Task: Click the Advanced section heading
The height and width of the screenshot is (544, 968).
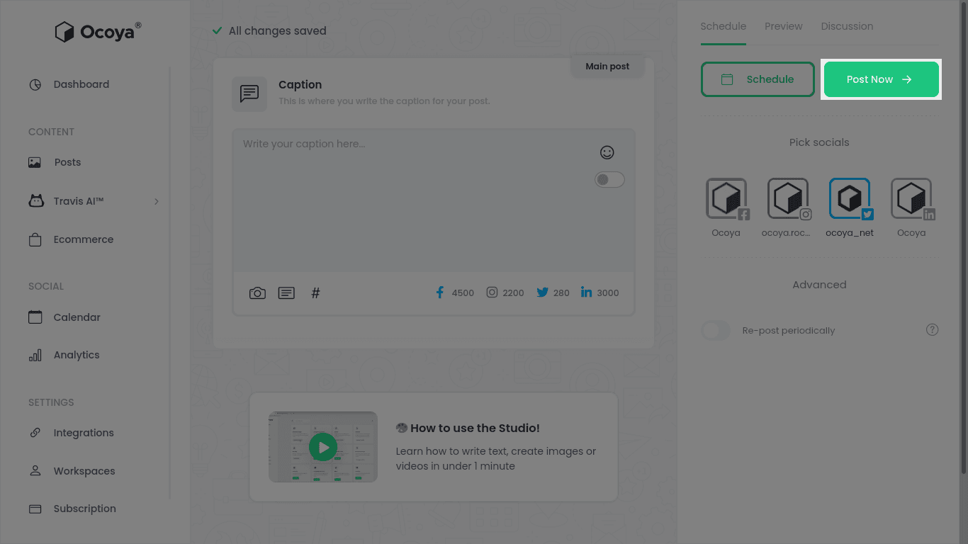Action: point(819,285)
